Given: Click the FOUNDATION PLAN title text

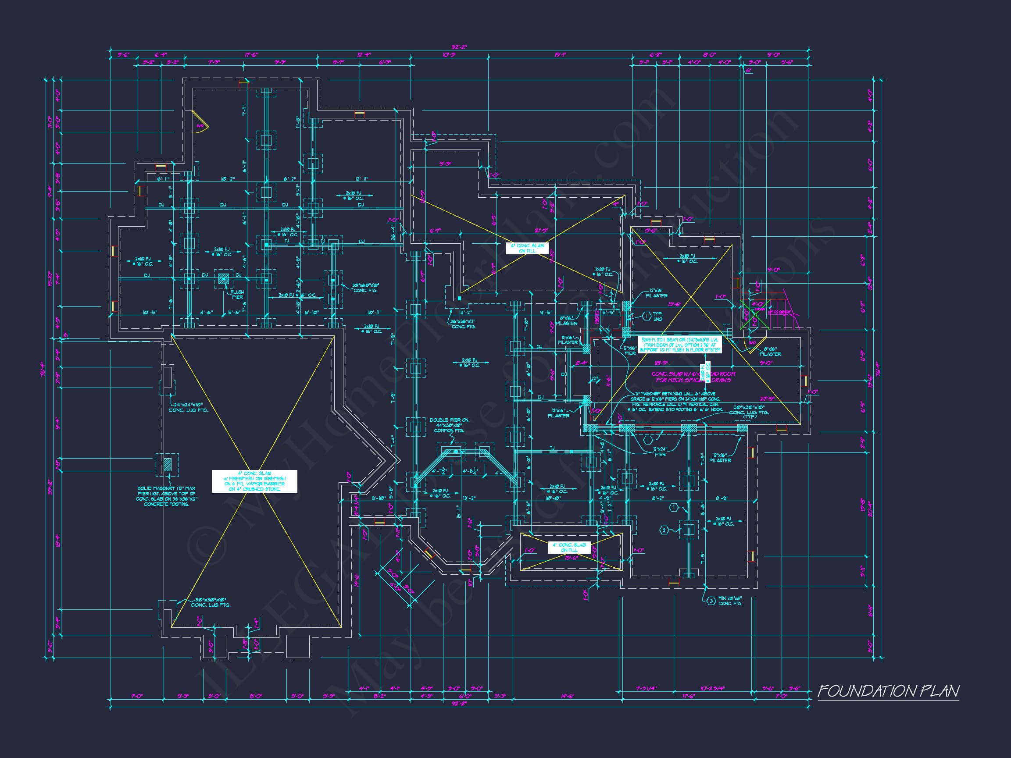Looking at the screenshot, I should [x=888, y=691].
